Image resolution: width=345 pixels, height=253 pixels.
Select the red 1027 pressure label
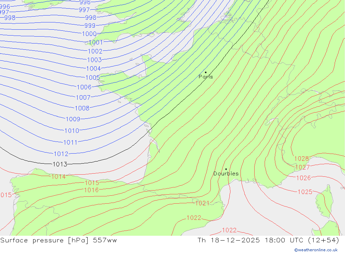pyautogui.click(x=303, y=167)
